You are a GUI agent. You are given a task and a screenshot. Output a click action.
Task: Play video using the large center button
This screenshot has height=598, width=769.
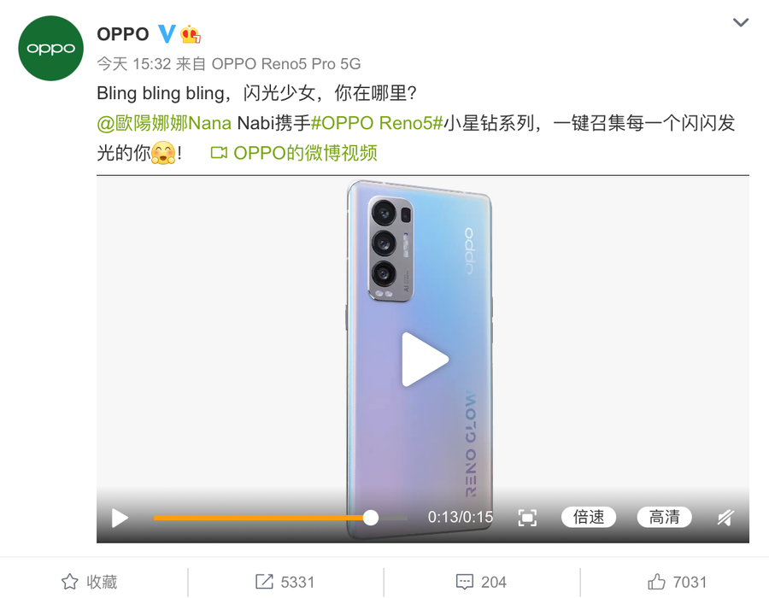pos(425,360)
